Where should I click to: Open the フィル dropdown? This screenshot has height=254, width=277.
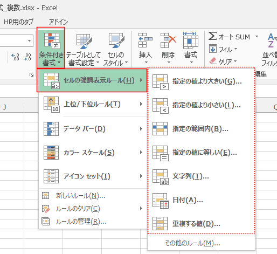(x=223, y=49)
